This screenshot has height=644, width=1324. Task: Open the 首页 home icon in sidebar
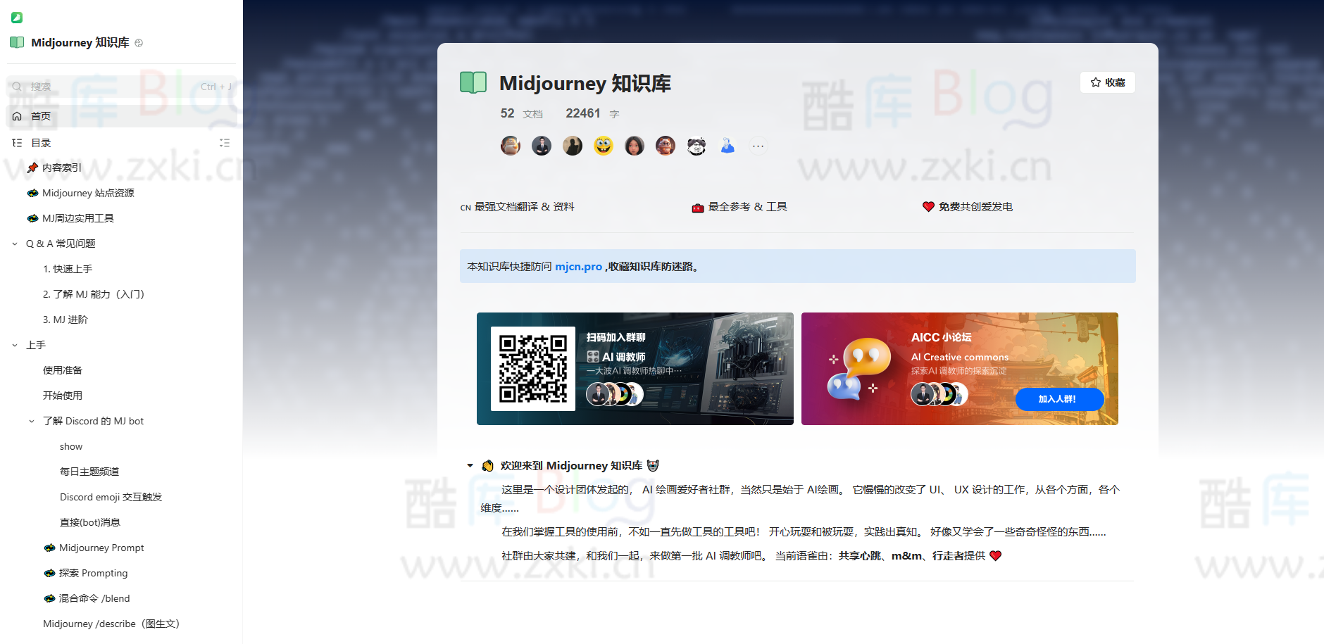[17, 116]
